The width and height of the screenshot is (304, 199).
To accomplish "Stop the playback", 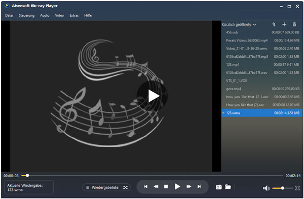I will [166, 186].
